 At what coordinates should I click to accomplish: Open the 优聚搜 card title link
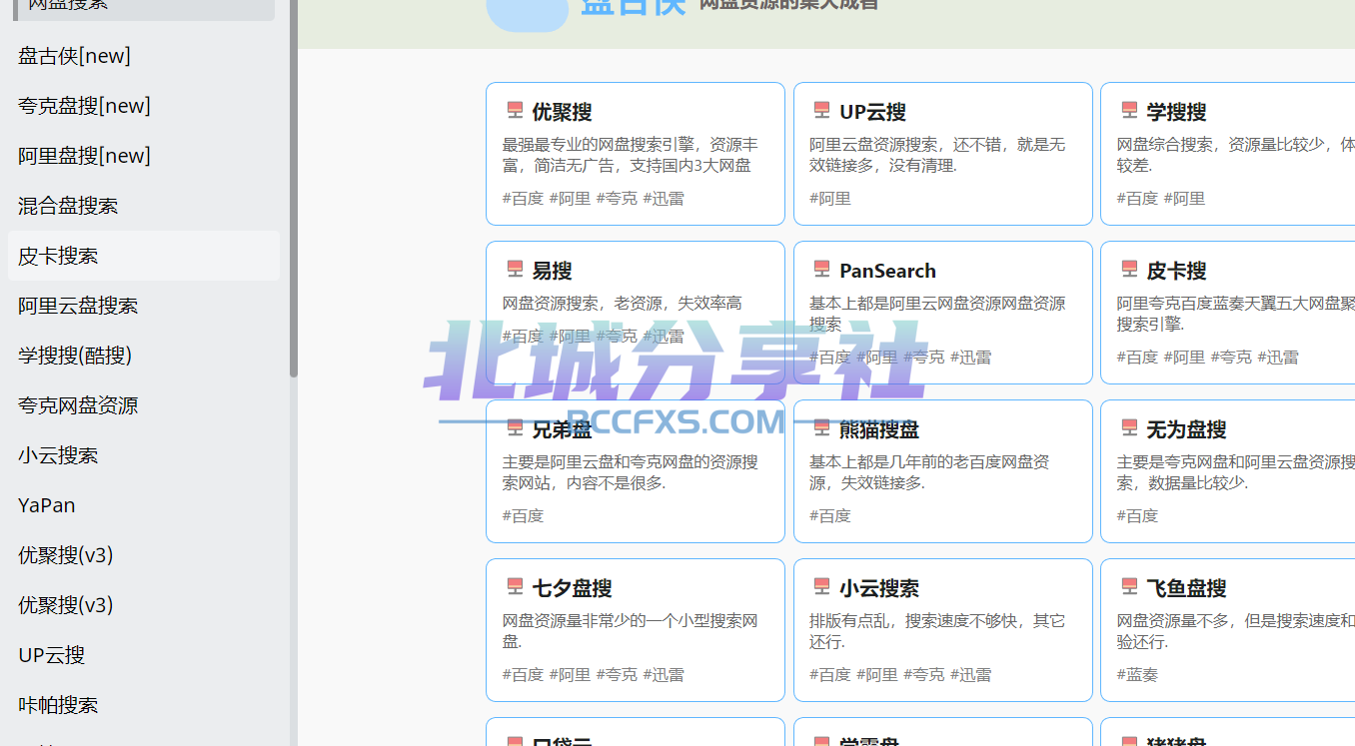pyautogui.click(x=562, y=112)
